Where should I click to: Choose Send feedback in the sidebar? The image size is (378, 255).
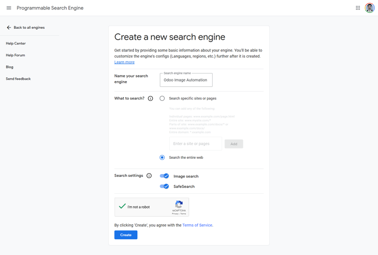point(18,79)
